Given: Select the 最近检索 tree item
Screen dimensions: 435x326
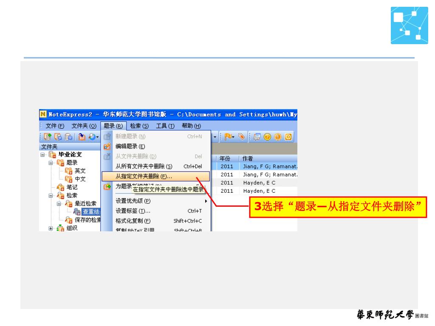Looking at the screenshot, I should coord(85,204).
